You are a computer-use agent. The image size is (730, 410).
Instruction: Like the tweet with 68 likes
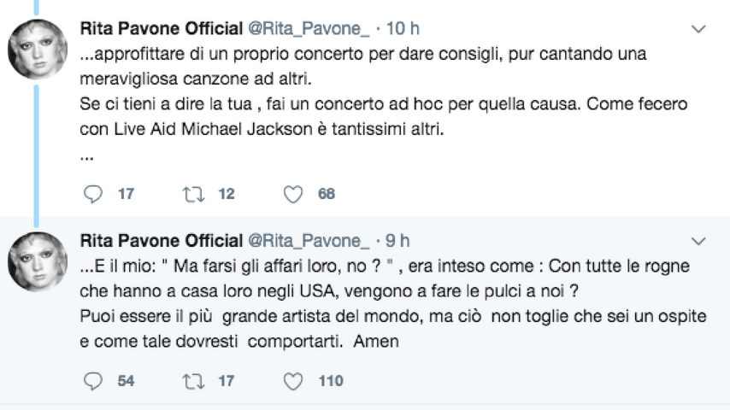293,195
